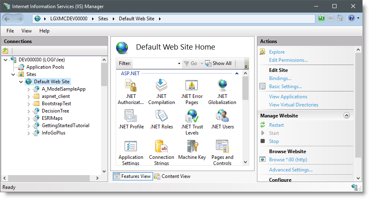Image resolution: width=369 pixels, height=208 pixels.
Task: Click Browse *:80 (http) link
Action: pos(288,160)
